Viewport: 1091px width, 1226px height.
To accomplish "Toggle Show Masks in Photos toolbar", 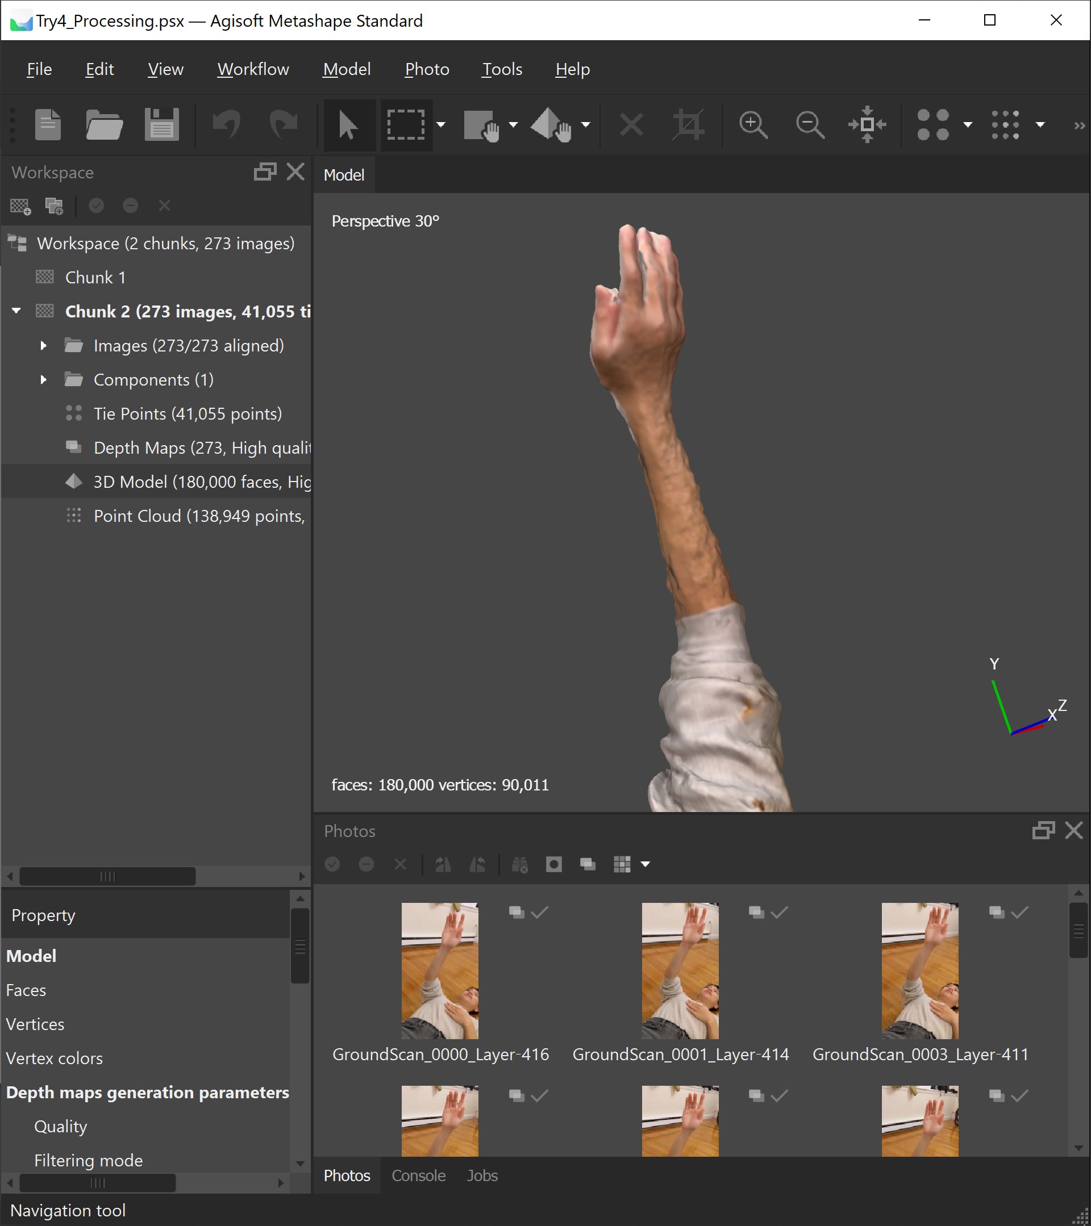I will tap(554, 864).
